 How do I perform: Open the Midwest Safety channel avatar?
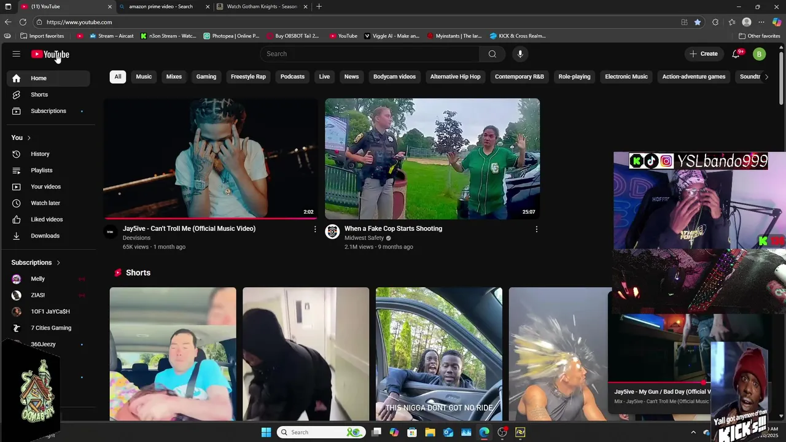pos(332,231)
